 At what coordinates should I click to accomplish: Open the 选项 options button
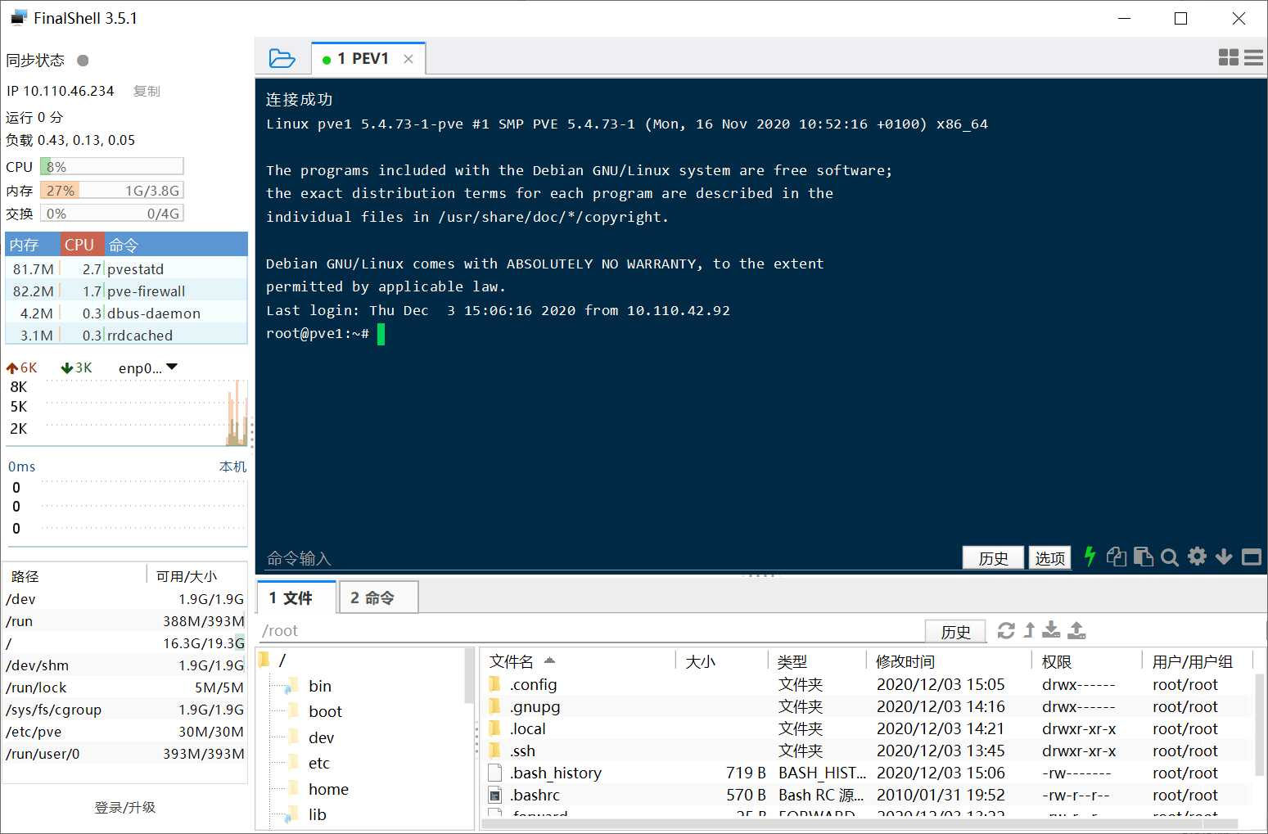click(x=1049, y=557)
